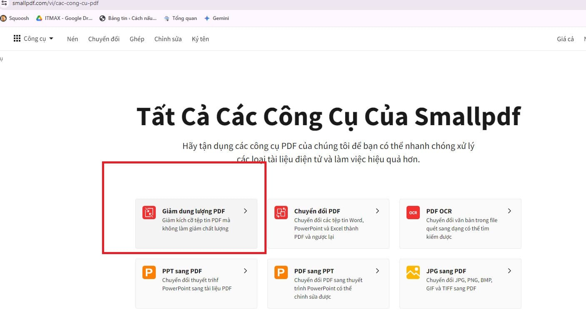This screenshot has height=314, width=586.
Task: Open Chuyển đổi PDF title link
Action: point(317,211)
